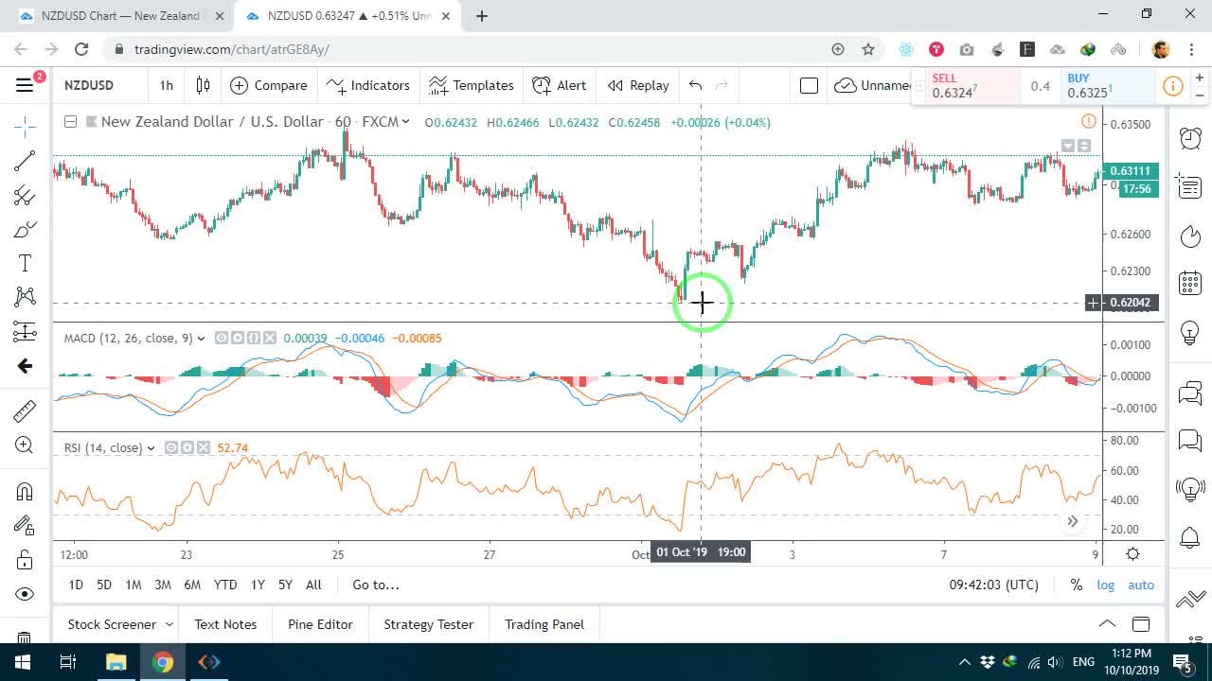Open the Strategy Tester tab

pyautogui.click(x=428, y=624)
